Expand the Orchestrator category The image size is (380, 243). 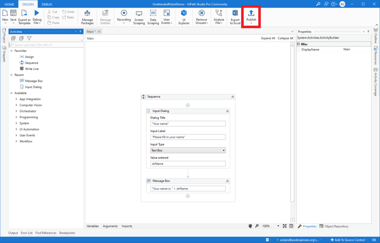16,111
